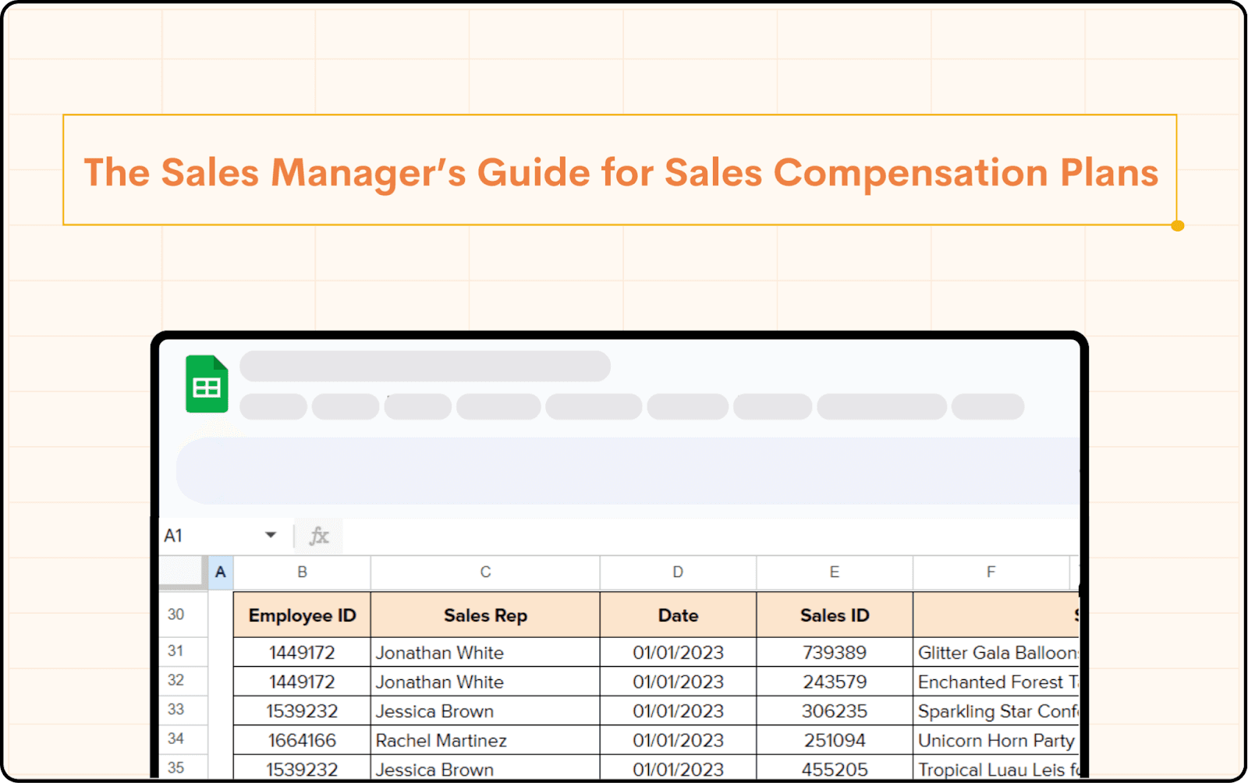Click Sales ID 306235 cell
The image size is (1248, 783).
(x=835, y=710)
